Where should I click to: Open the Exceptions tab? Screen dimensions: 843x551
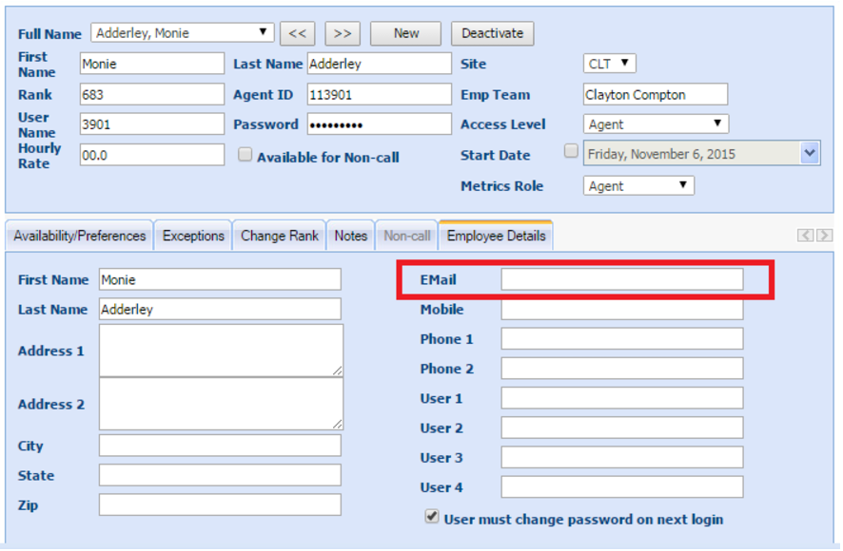pyautogui.click(x=193, y=236)
